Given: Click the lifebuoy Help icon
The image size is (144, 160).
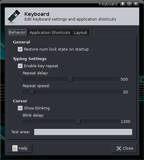Looking at the screenshot, I should point(15,148).
